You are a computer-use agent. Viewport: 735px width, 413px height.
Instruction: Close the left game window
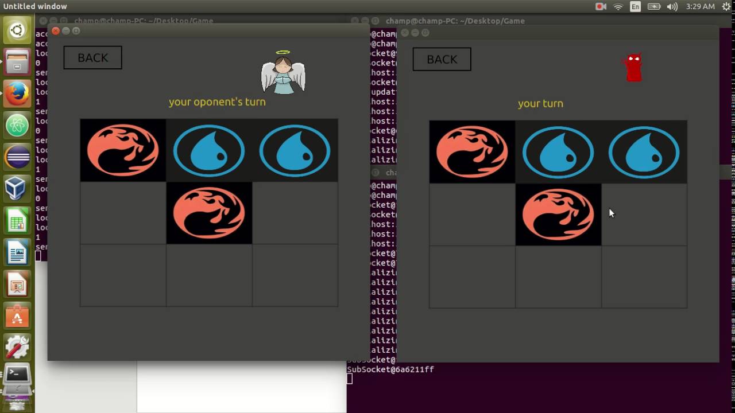click(56, 31)
